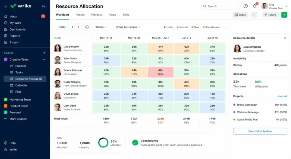Collapse the sidebar with the double-arrow icon
This screenshot has height=159, width=291.
44,6
